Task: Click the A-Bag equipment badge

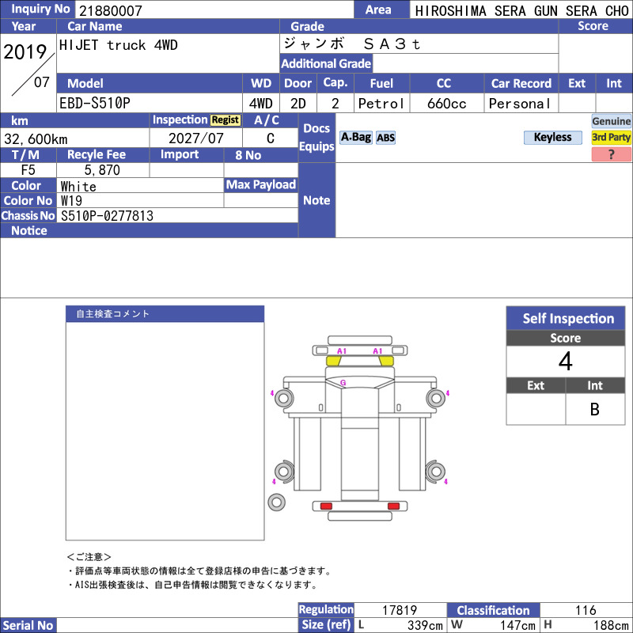Action: [355, 137]
